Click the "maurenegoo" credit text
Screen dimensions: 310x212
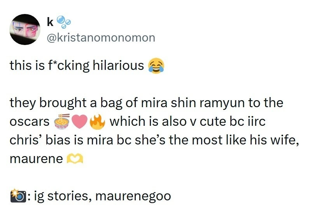click(133, 196)
